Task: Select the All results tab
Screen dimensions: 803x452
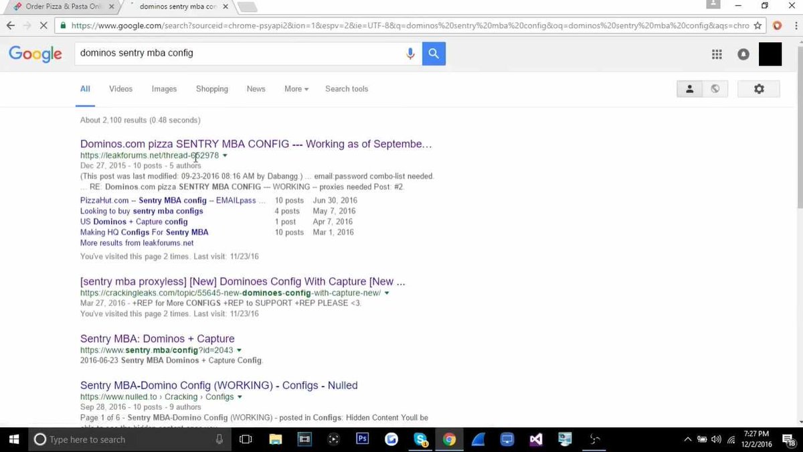Action: [85, 89]
